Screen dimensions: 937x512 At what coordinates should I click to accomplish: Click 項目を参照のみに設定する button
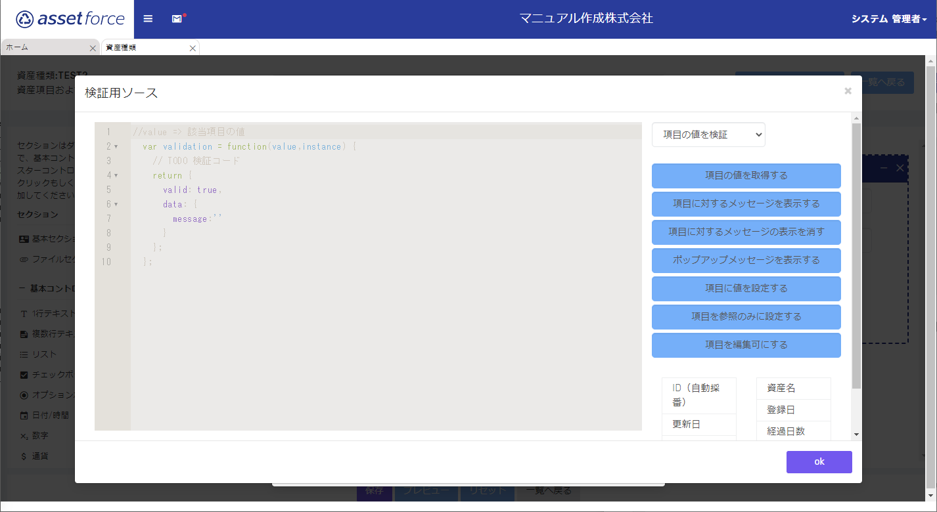click(x=746, y=316)
